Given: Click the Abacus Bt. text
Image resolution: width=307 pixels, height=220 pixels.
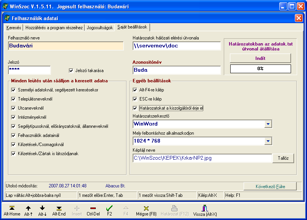Looking at the screenshot, I should click(x=116, y=186).
